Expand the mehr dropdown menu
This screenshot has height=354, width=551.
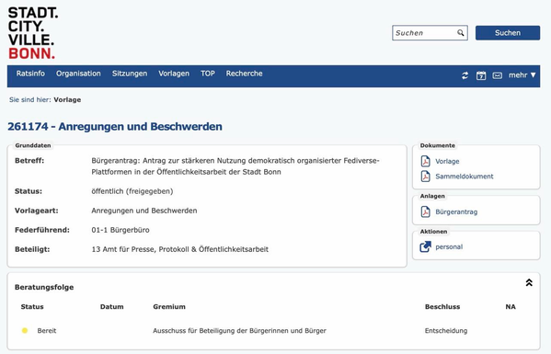tap(522, 74)
